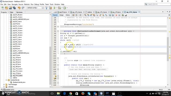Viewport: 171px width, 96px height.
Task: Open Firefox from the taskbar
Action: [x=83, y=93]
